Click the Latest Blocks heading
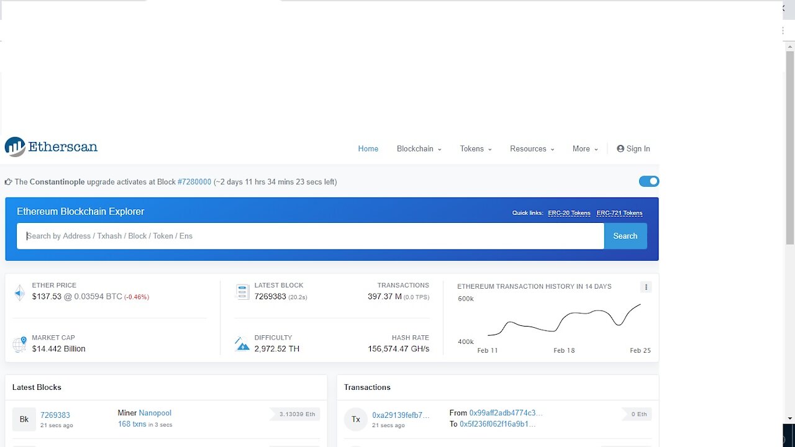795x447 pixels. [37, 387]
